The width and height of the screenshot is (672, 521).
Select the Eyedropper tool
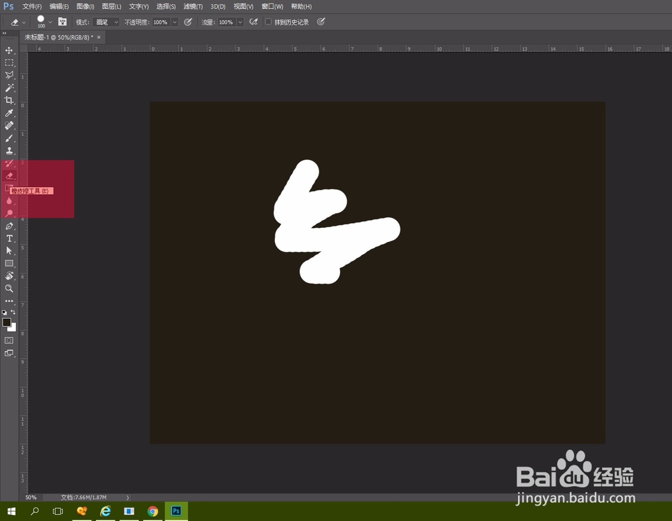click(9, 113)
